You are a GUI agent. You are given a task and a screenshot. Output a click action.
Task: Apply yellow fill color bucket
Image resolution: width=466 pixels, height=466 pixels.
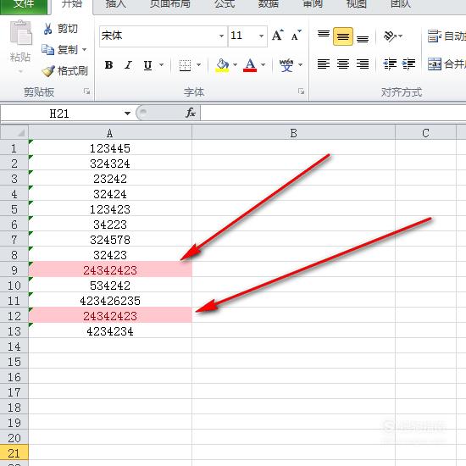[x=222, y=64]
